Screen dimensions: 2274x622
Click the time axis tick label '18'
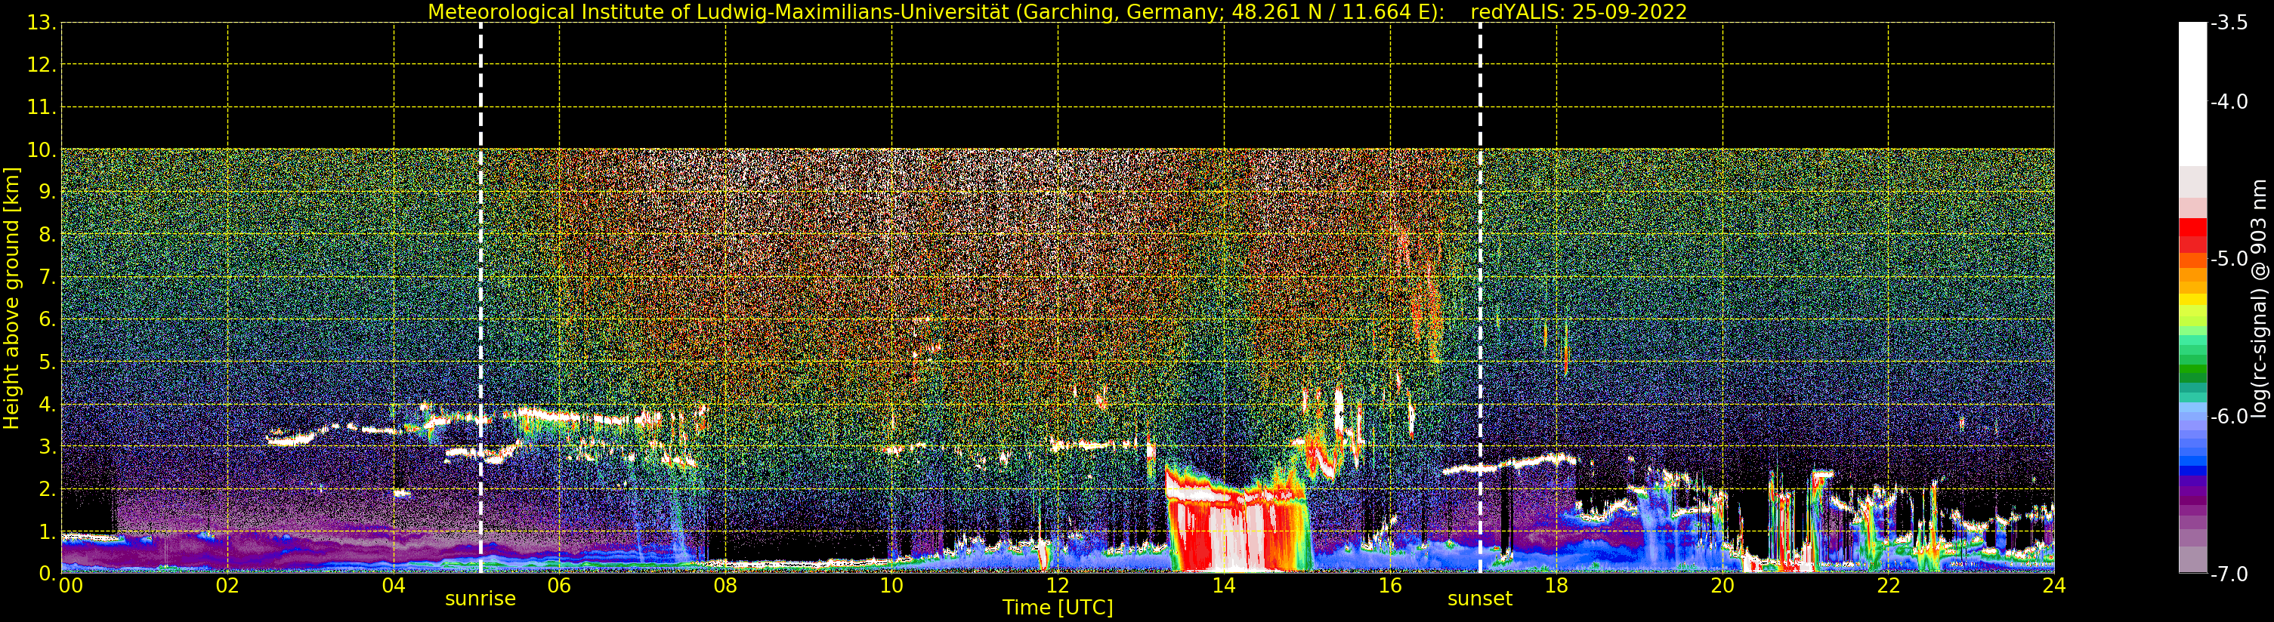(x=1556, y=586)
